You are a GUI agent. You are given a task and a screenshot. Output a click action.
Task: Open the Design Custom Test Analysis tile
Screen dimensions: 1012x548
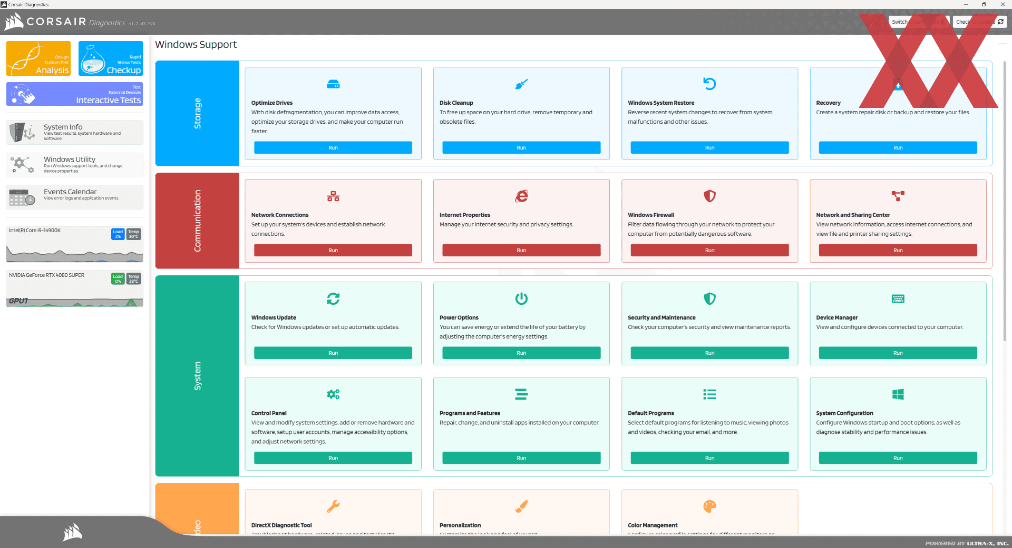[x=38, y=58]
